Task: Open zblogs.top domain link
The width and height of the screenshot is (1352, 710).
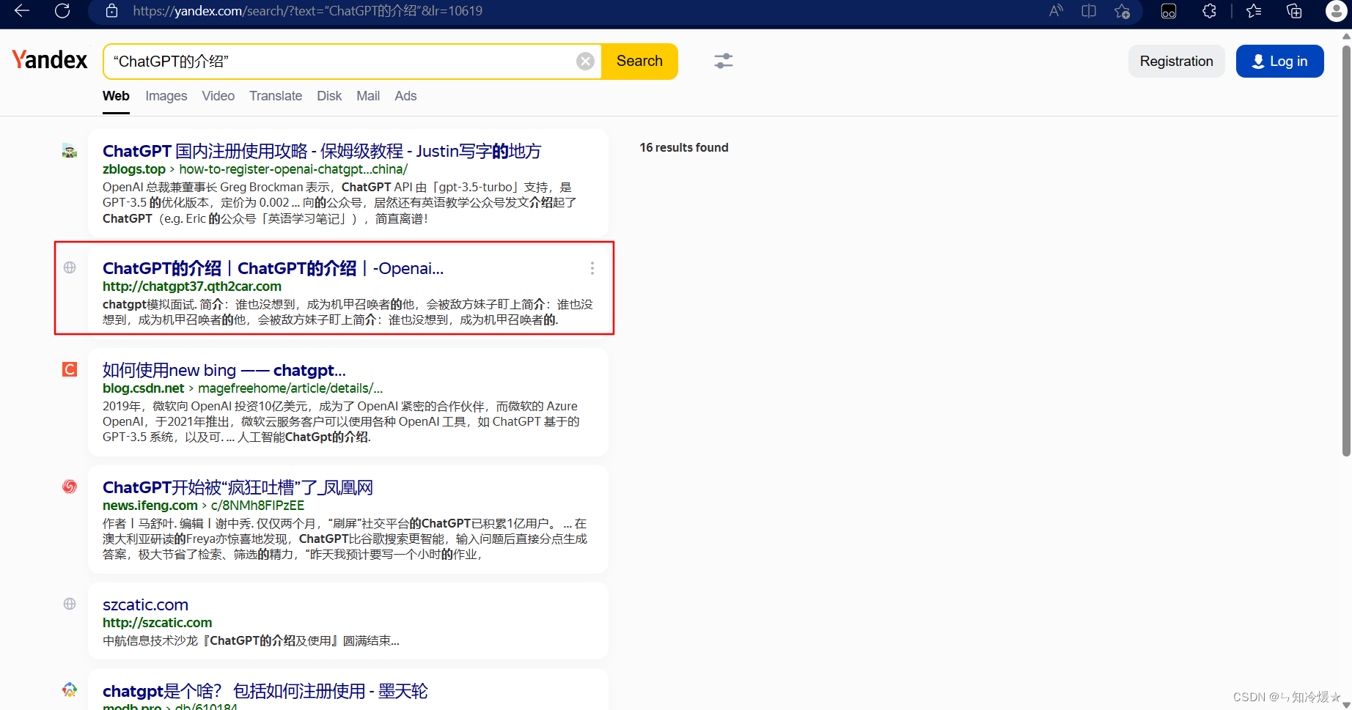Action: (134, 169)
